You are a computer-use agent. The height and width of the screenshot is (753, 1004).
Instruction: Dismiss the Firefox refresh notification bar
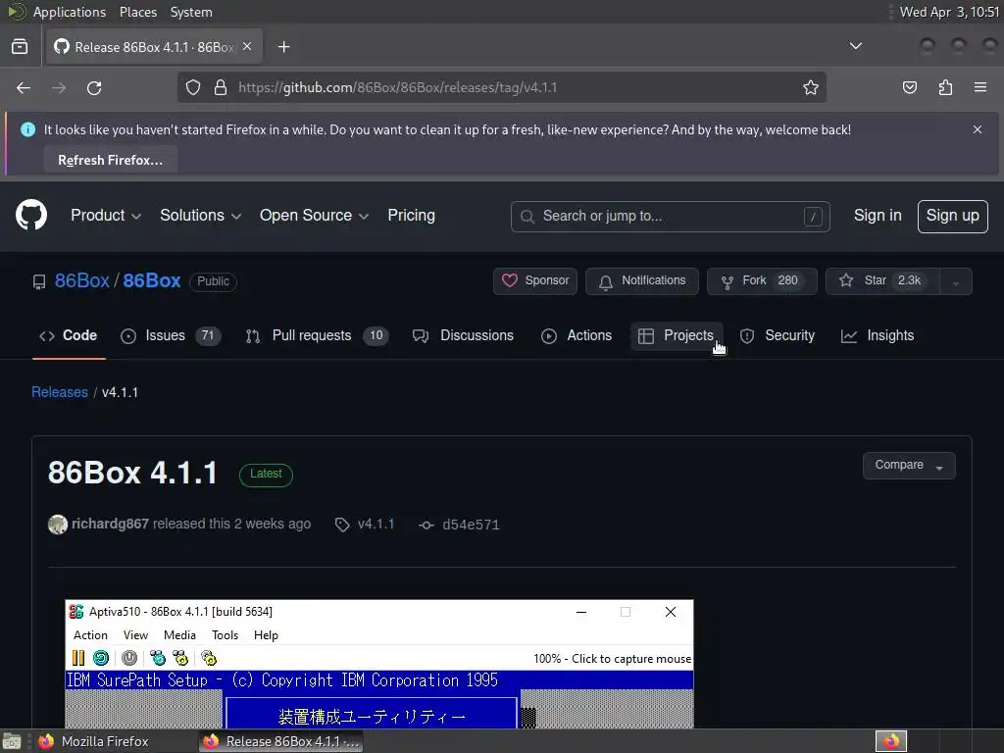coord(978,129)
